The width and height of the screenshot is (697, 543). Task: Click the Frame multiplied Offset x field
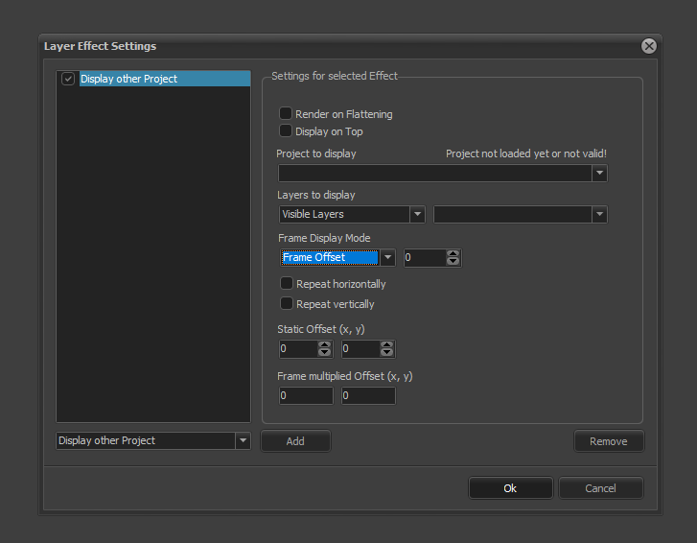click(x=306, y=395)
